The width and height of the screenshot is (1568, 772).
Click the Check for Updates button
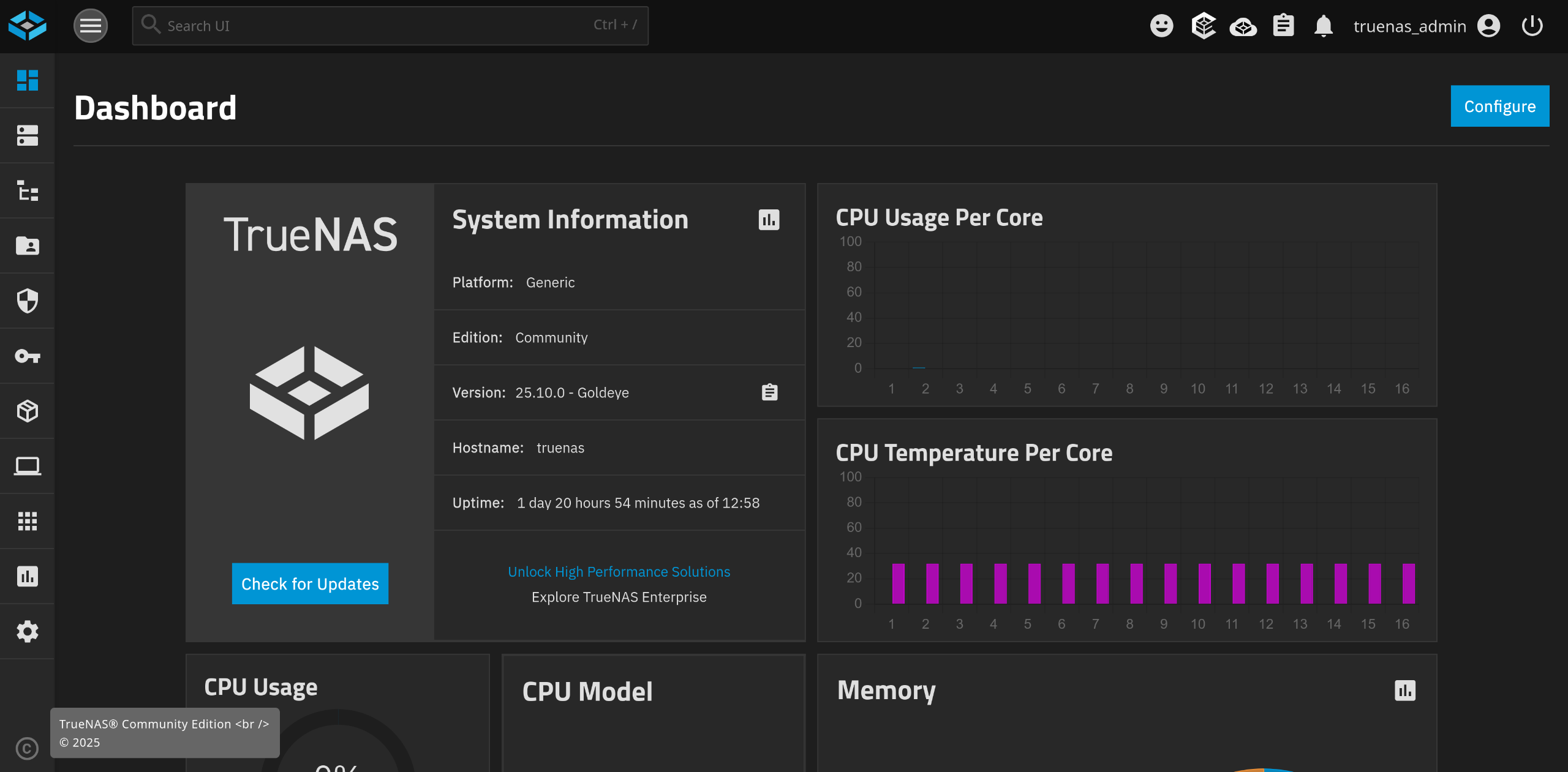click(310, 583)
